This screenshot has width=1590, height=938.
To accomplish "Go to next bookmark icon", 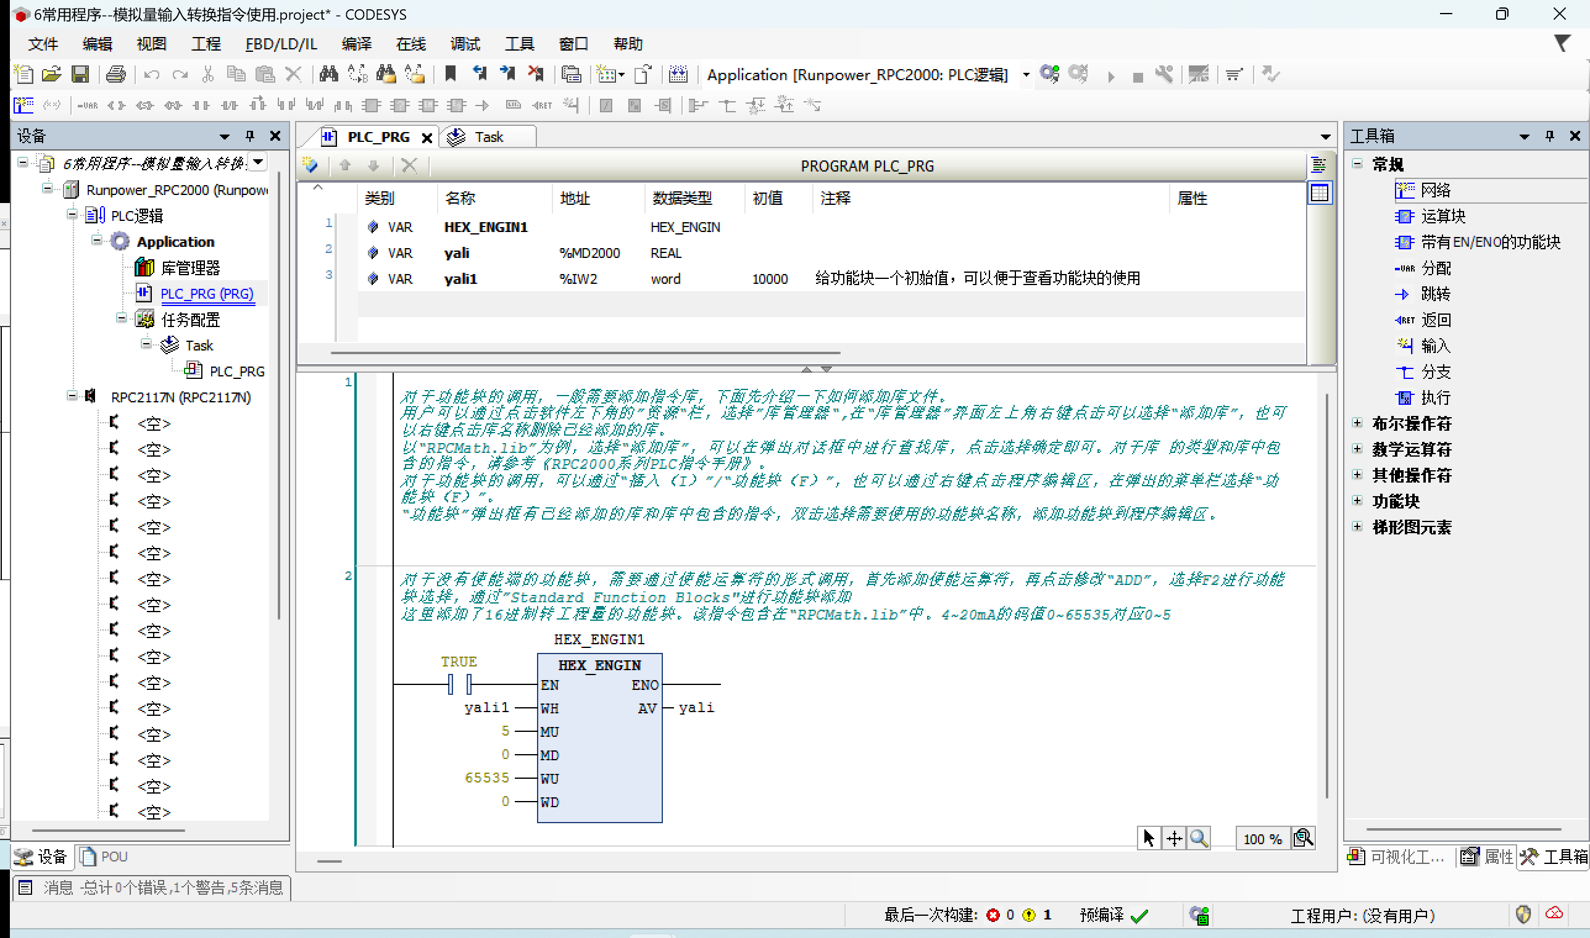I will (x=507, y=75).
